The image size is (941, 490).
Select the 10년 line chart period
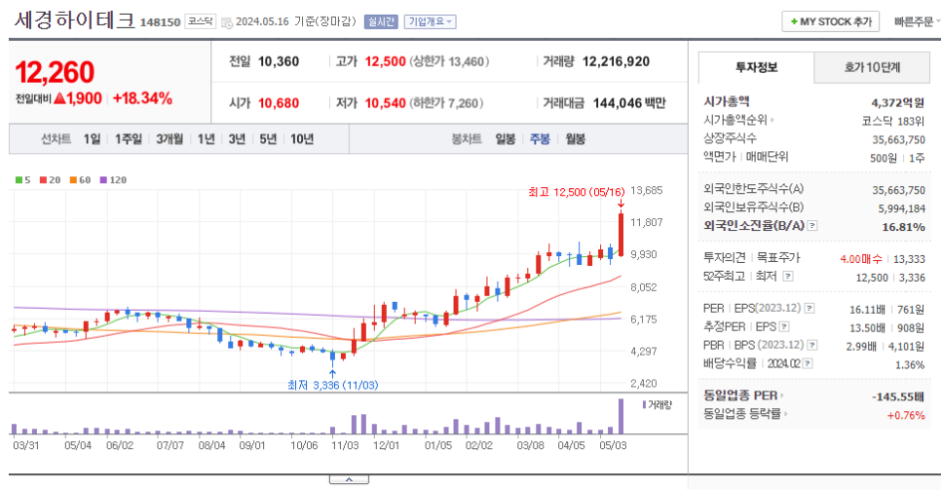(302, 139)
